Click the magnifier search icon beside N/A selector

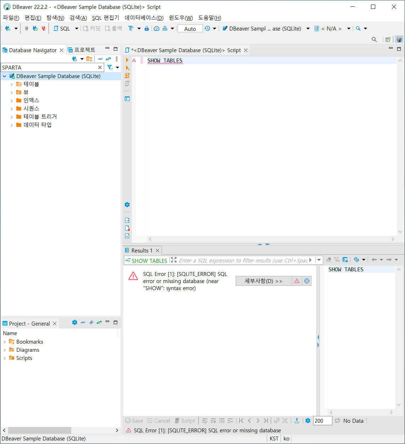click(358, 28)
